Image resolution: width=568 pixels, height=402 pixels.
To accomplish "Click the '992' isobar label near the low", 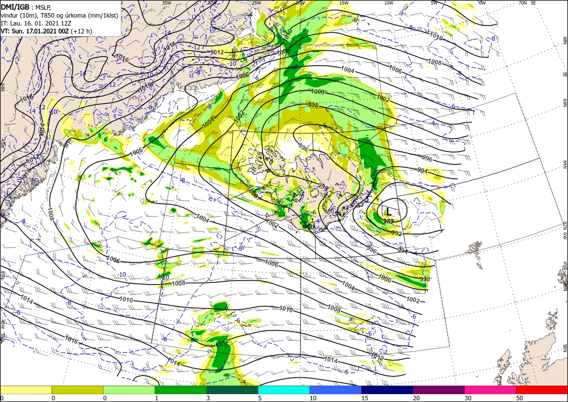I will pyautogui.click(x=396, y=234).
